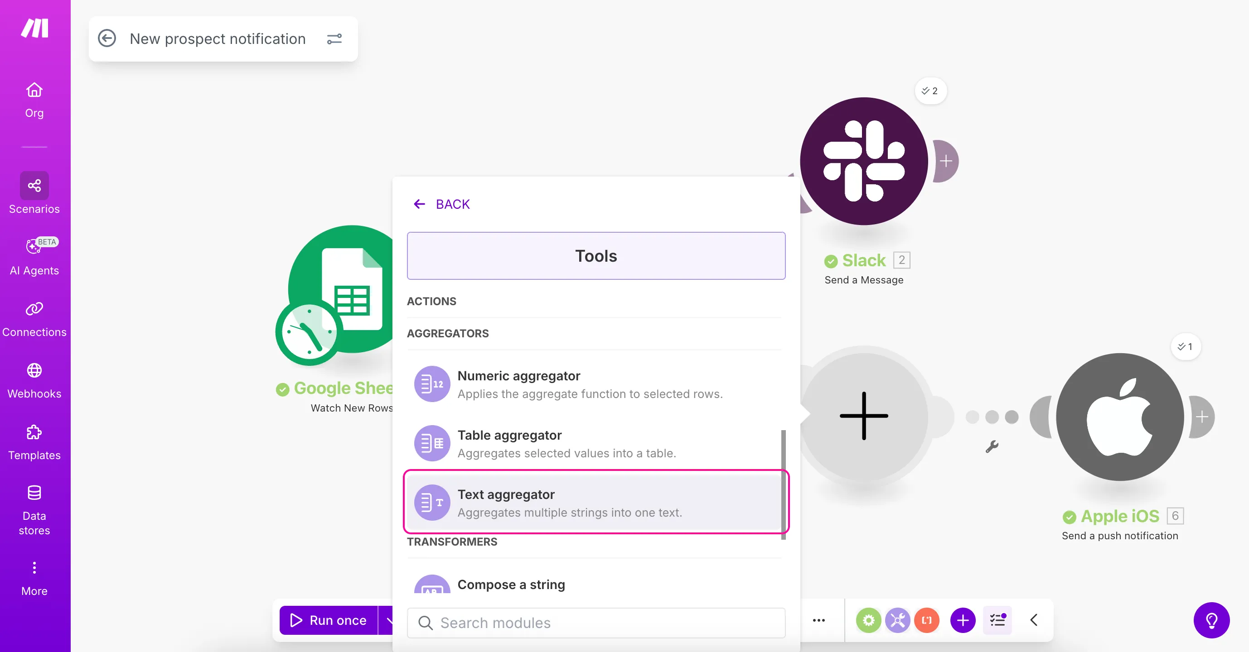Click the Send a push notification text
The width and height of the screenshot is (1249, 652).
1119,536
